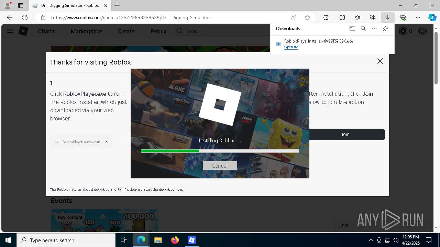
Task: Search downloads with magnifier icon
Action: tap(363, 28)
